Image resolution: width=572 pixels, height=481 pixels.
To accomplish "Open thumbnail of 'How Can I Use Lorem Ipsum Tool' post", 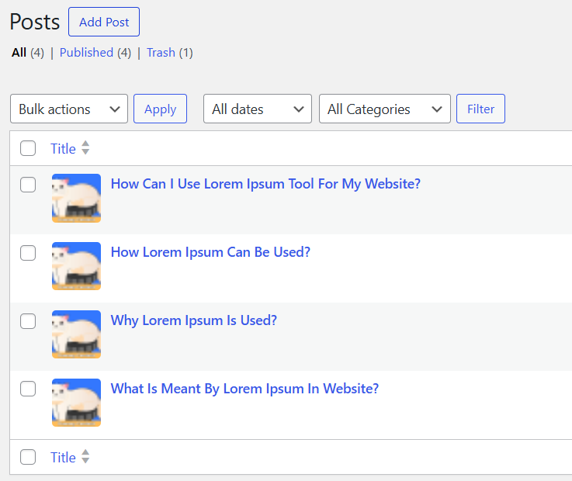I will coord(76,198).
